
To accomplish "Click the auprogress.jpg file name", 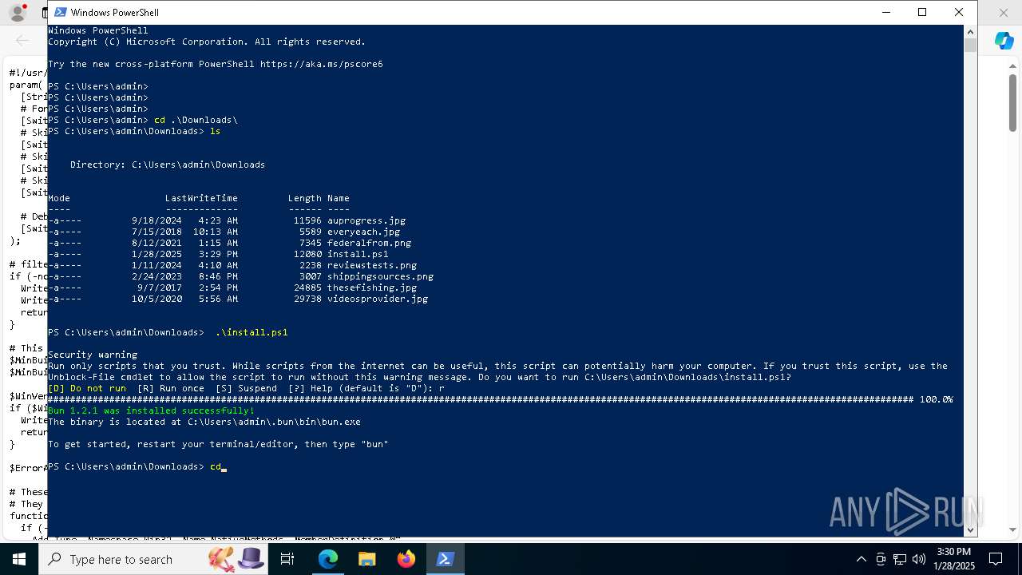I will click(366, 220).
